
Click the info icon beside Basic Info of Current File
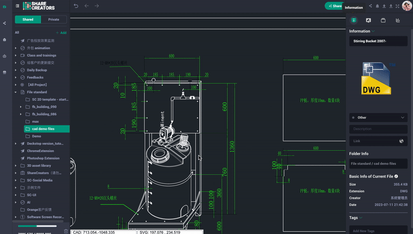396,176
